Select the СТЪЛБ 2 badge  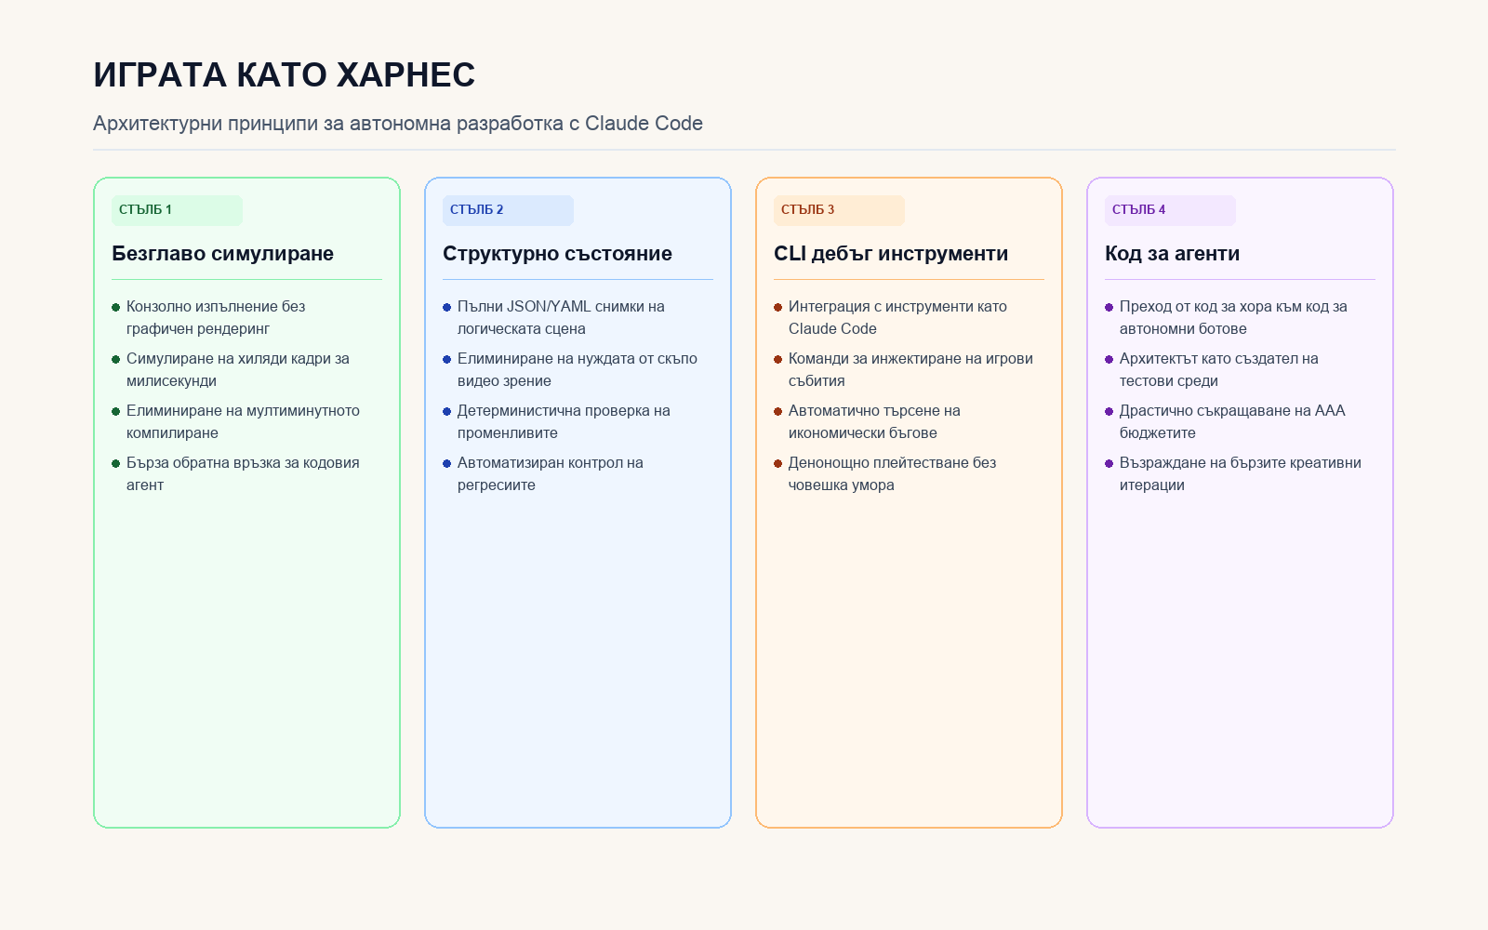[x=508, y=210]
